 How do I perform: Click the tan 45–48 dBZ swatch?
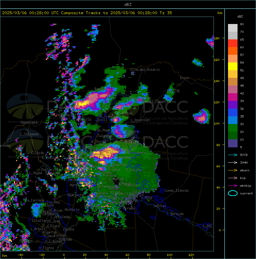pos(233,82)
